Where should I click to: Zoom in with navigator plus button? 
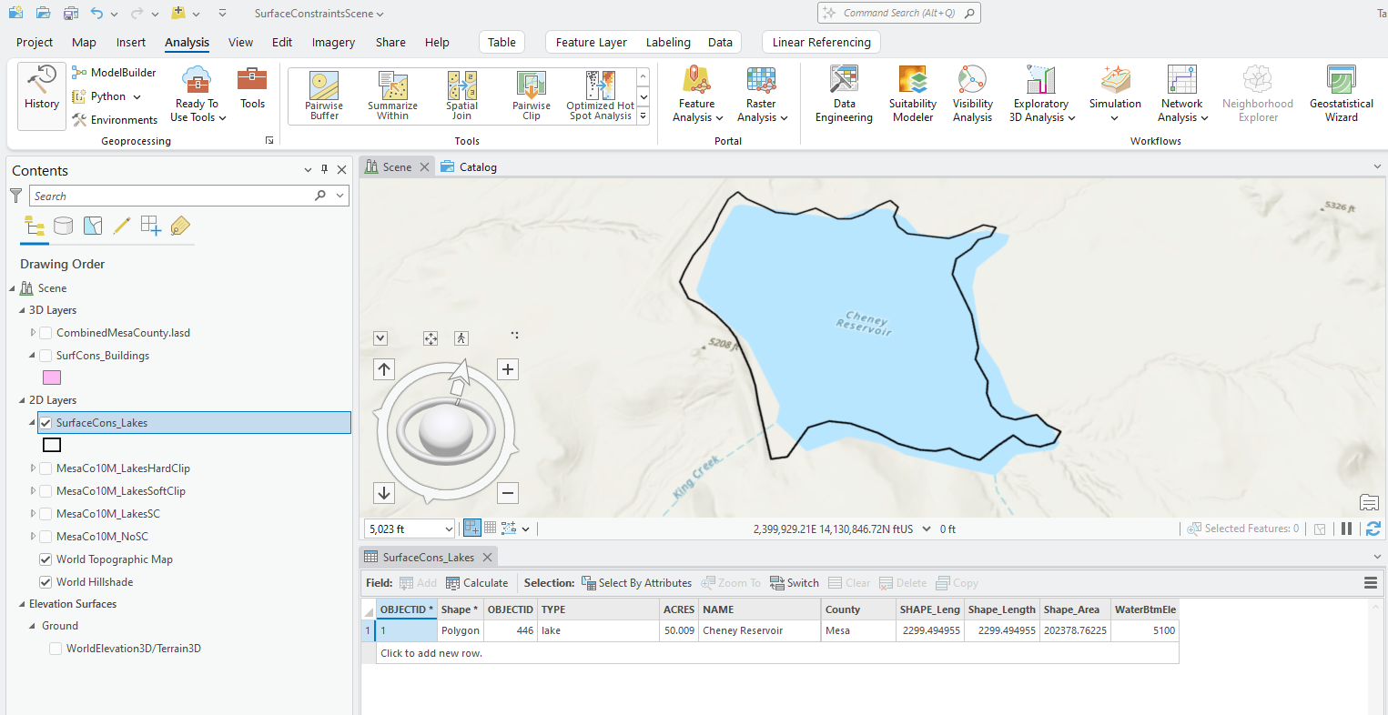click(508, 369)
